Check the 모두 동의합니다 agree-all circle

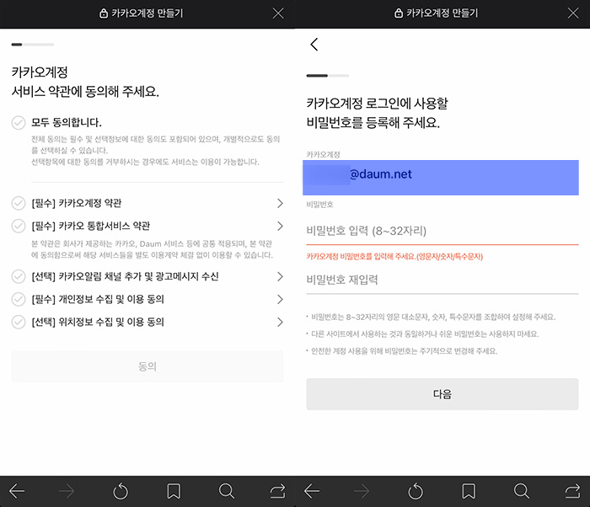point(19,123)
